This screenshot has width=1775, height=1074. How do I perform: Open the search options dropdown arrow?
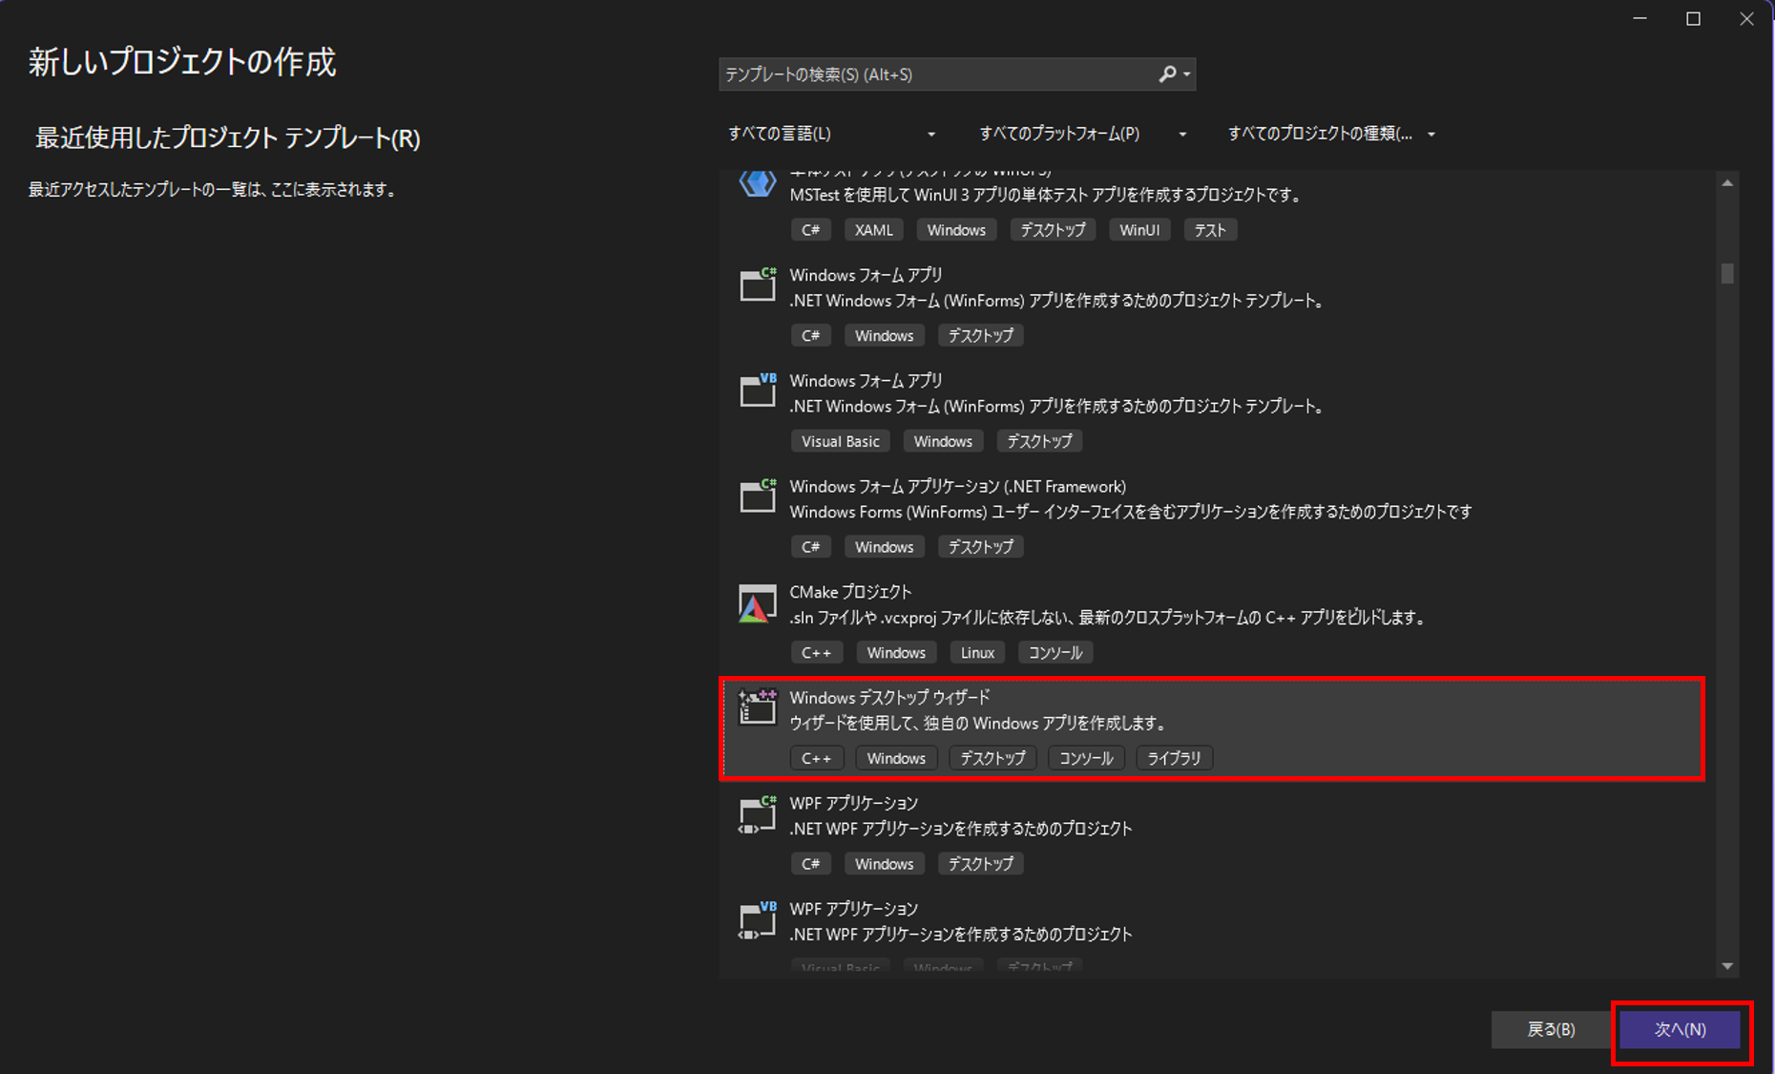(x=1186, y=74)
